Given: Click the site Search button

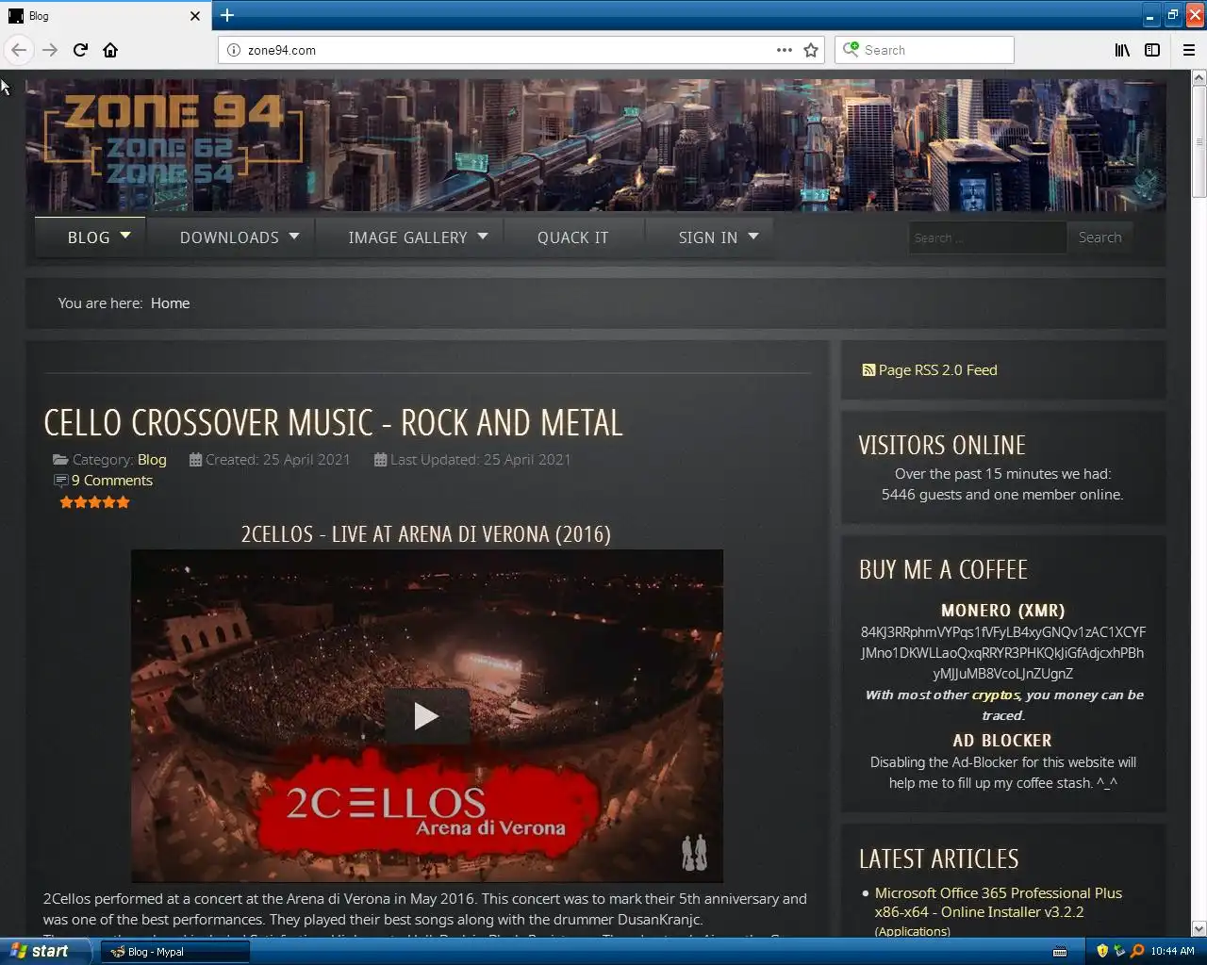Looking at the screenshot, I should point(1100,237).
